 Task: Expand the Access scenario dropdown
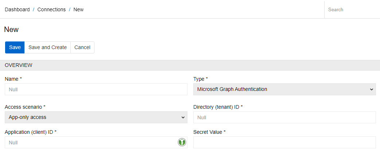click(x=96, y=117)
